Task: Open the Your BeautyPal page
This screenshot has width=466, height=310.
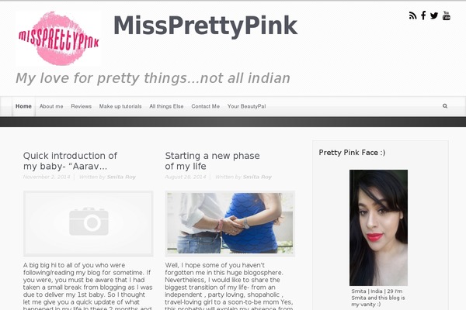Action: pyautogui.click(x=247, y=106)
